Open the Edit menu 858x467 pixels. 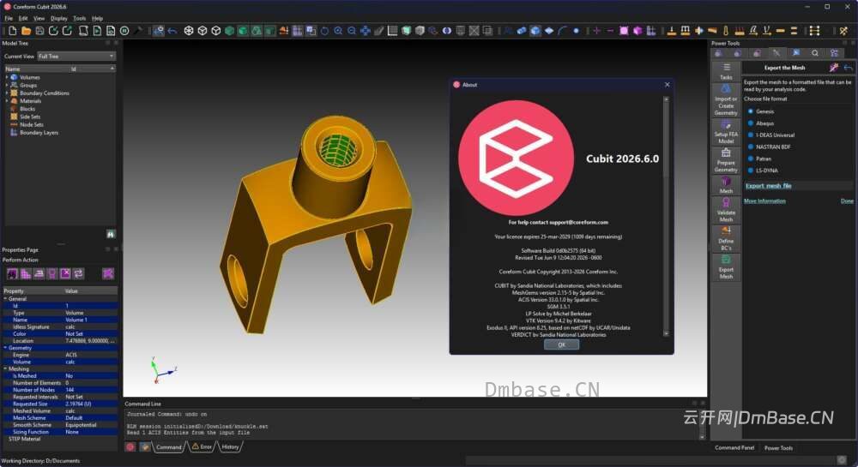pyautogui.click(x=23, y=18)
